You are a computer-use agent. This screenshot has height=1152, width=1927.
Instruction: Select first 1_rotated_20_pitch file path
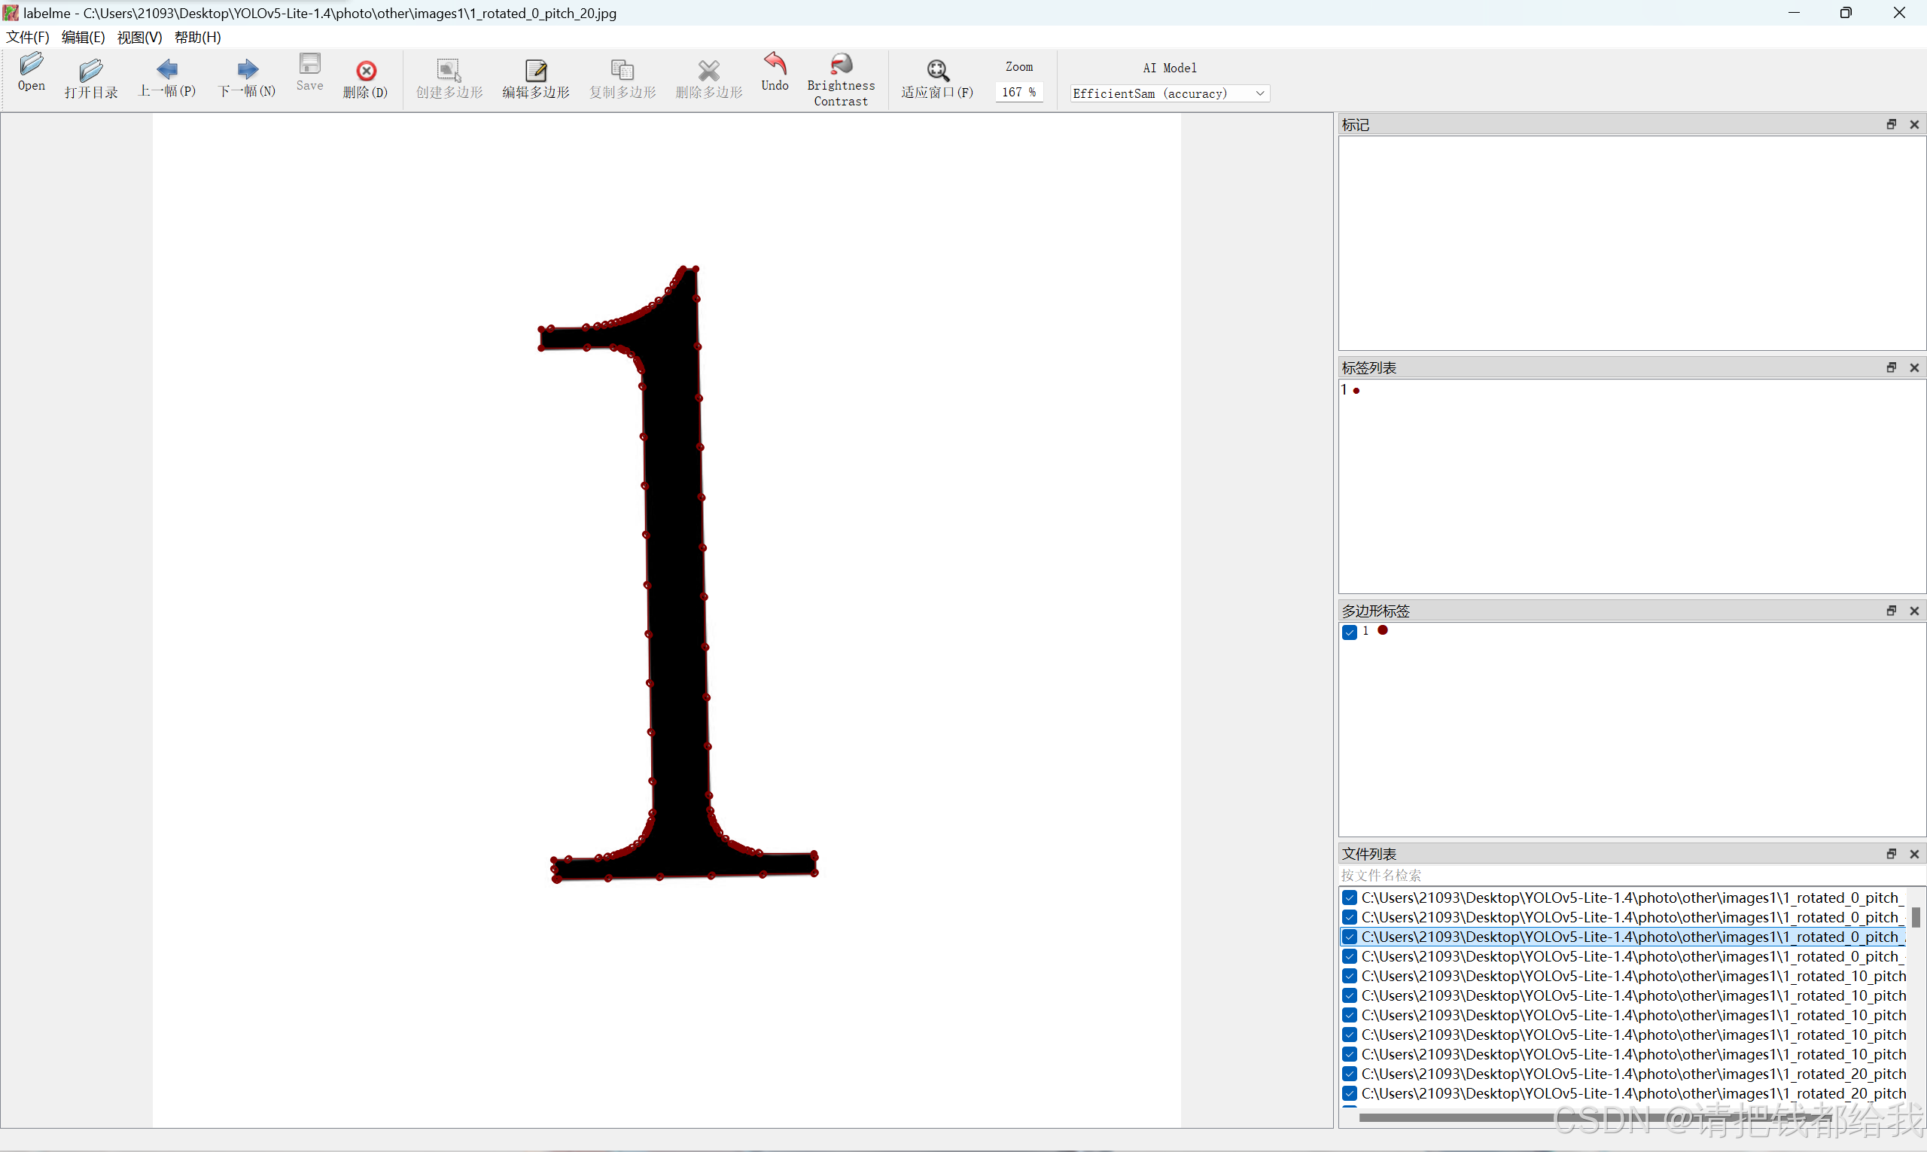[x=1633, y=1074]
